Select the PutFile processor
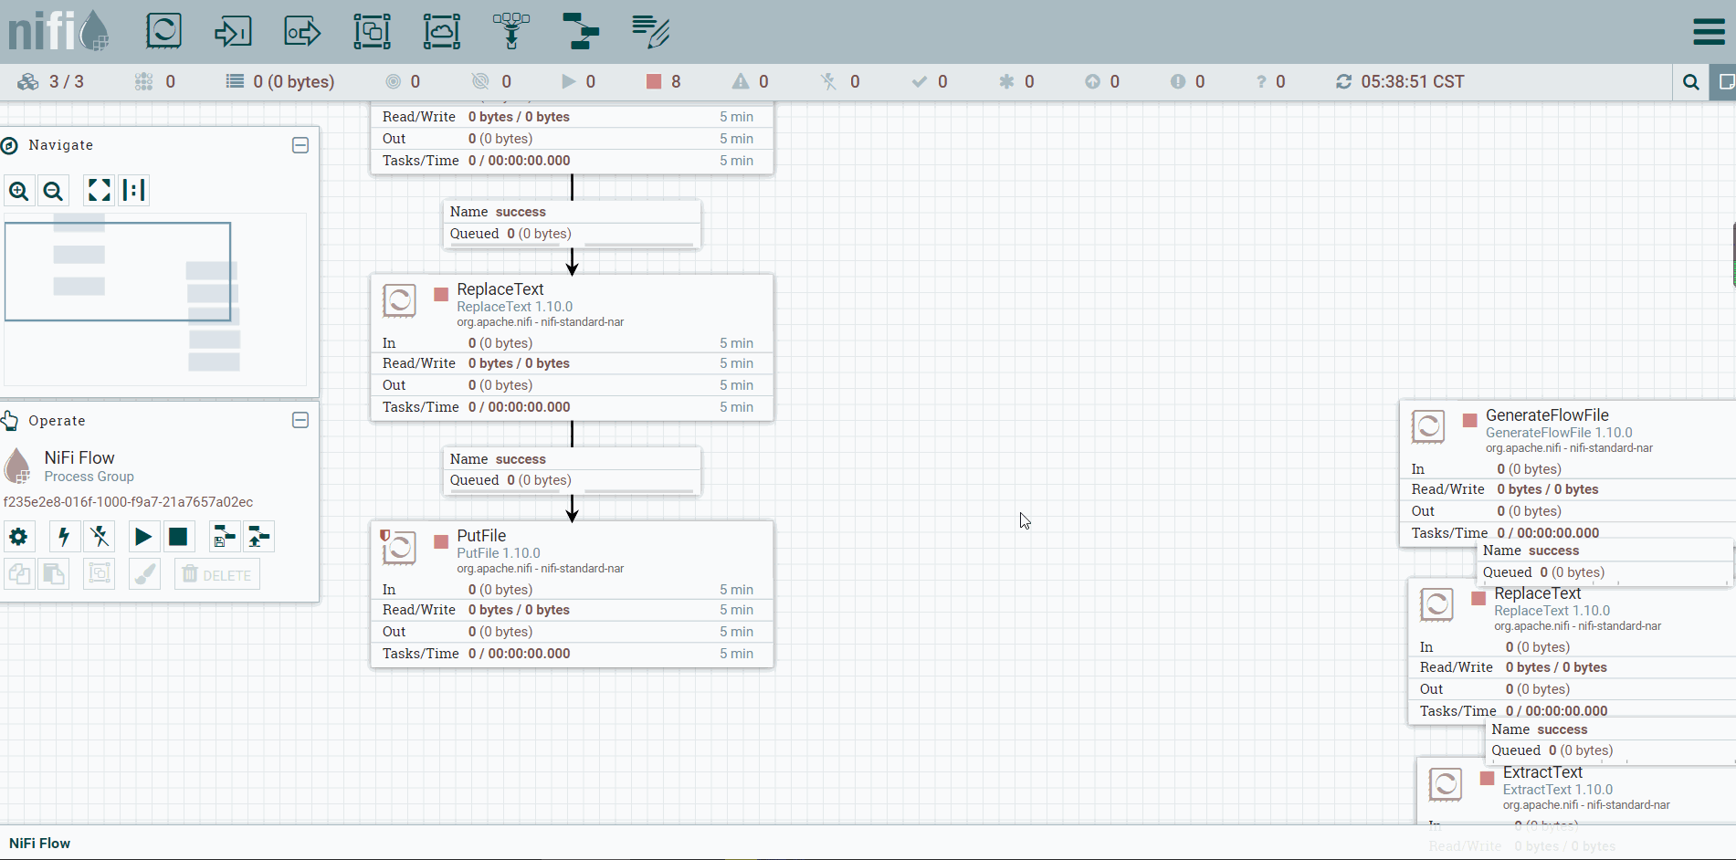The height and width of the screenshot is (860, 1736). click(x=572, y=594)
